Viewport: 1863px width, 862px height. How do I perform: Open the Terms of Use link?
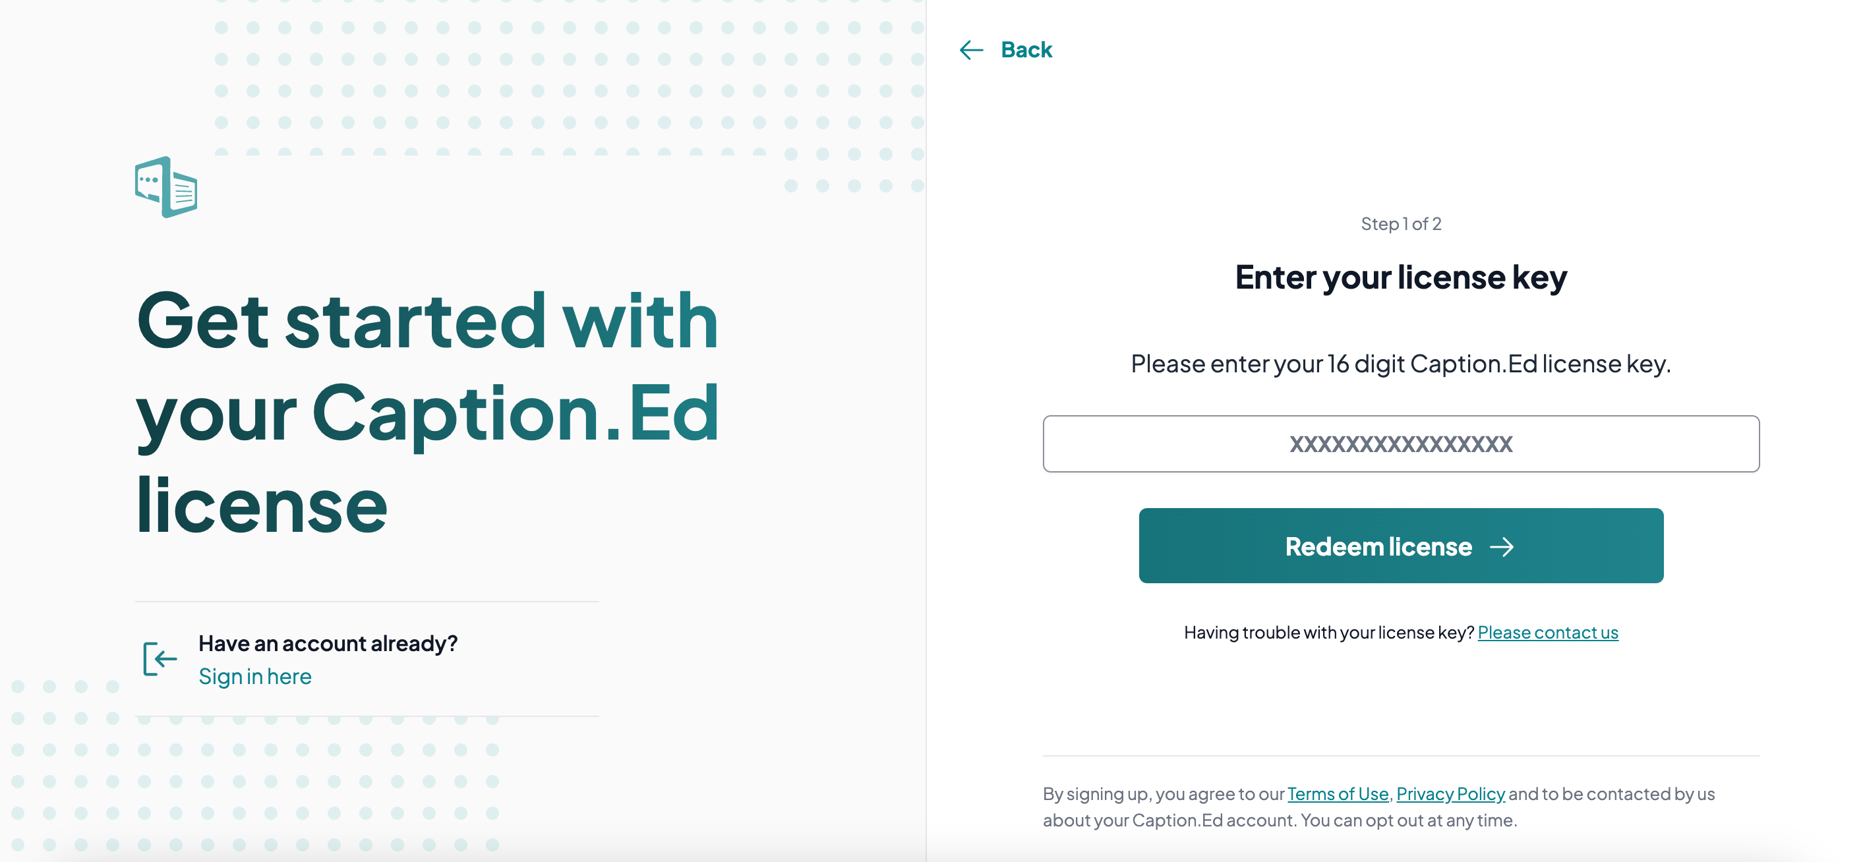1338,794
